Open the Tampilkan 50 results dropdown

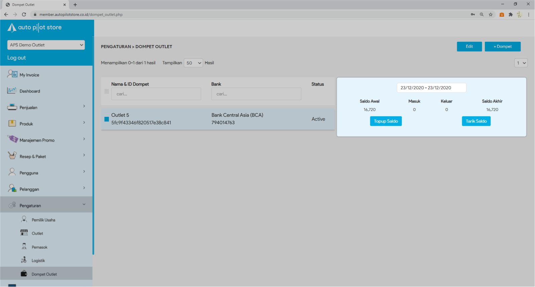[193, 63]
